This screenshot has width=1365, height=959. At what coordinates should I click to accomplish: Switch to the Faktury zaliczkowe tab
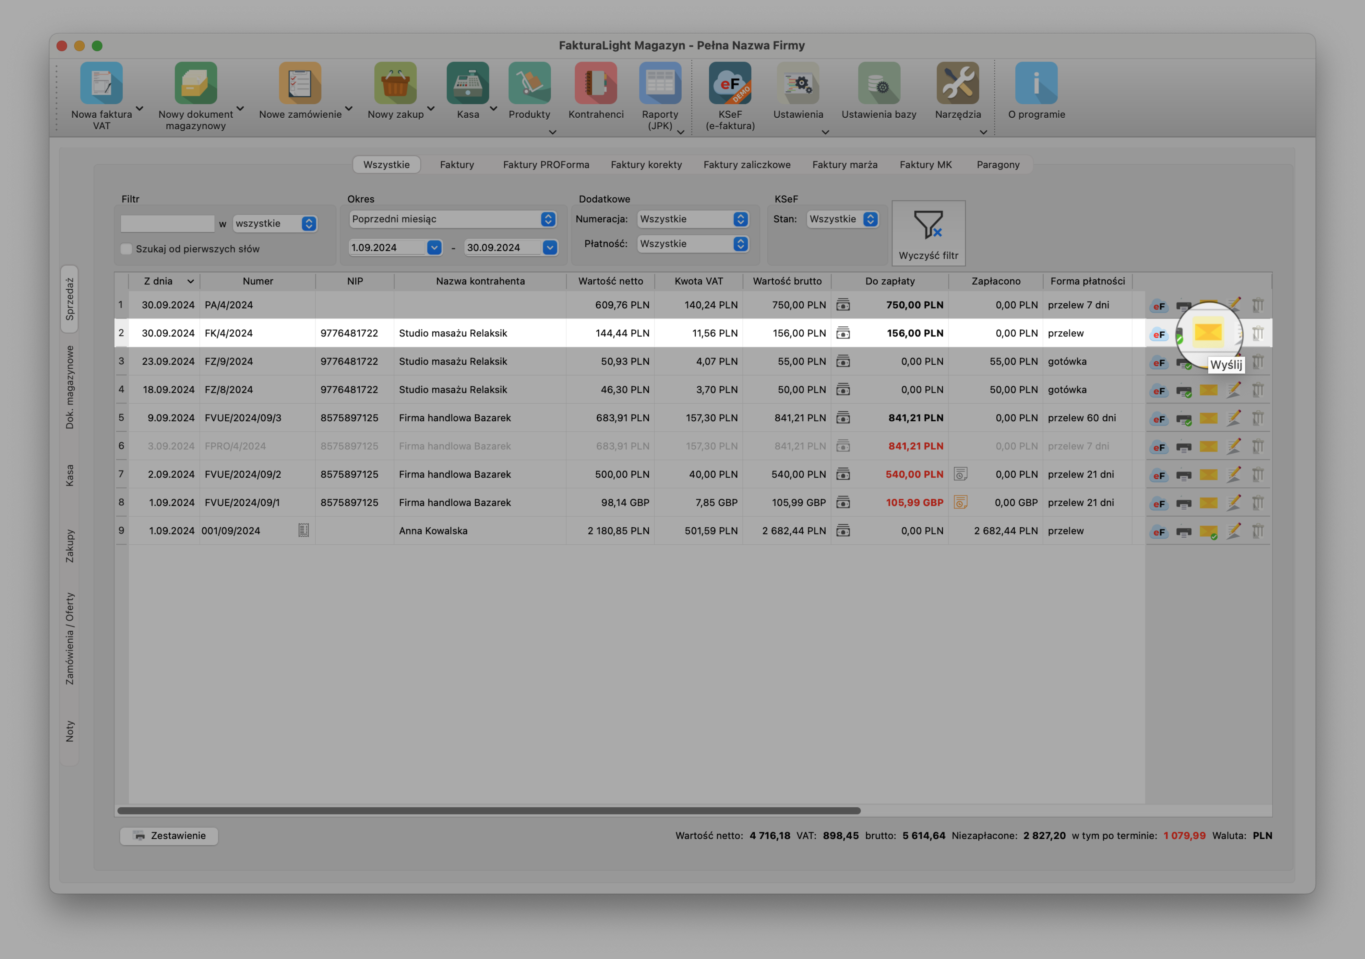(x=747, y=165)
